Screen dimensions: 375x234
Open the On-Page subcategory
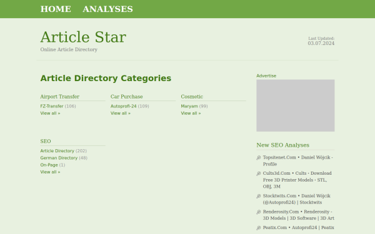[x=49, y=165]
